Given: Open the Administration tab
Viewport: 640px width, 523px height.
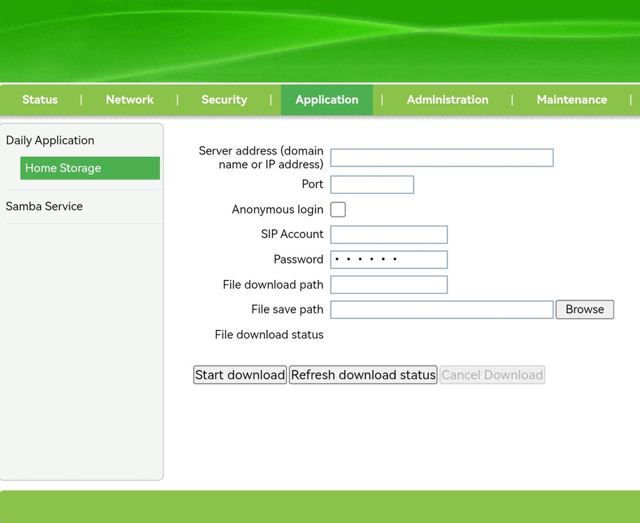Looking at the screenshot, I should 447,100.
